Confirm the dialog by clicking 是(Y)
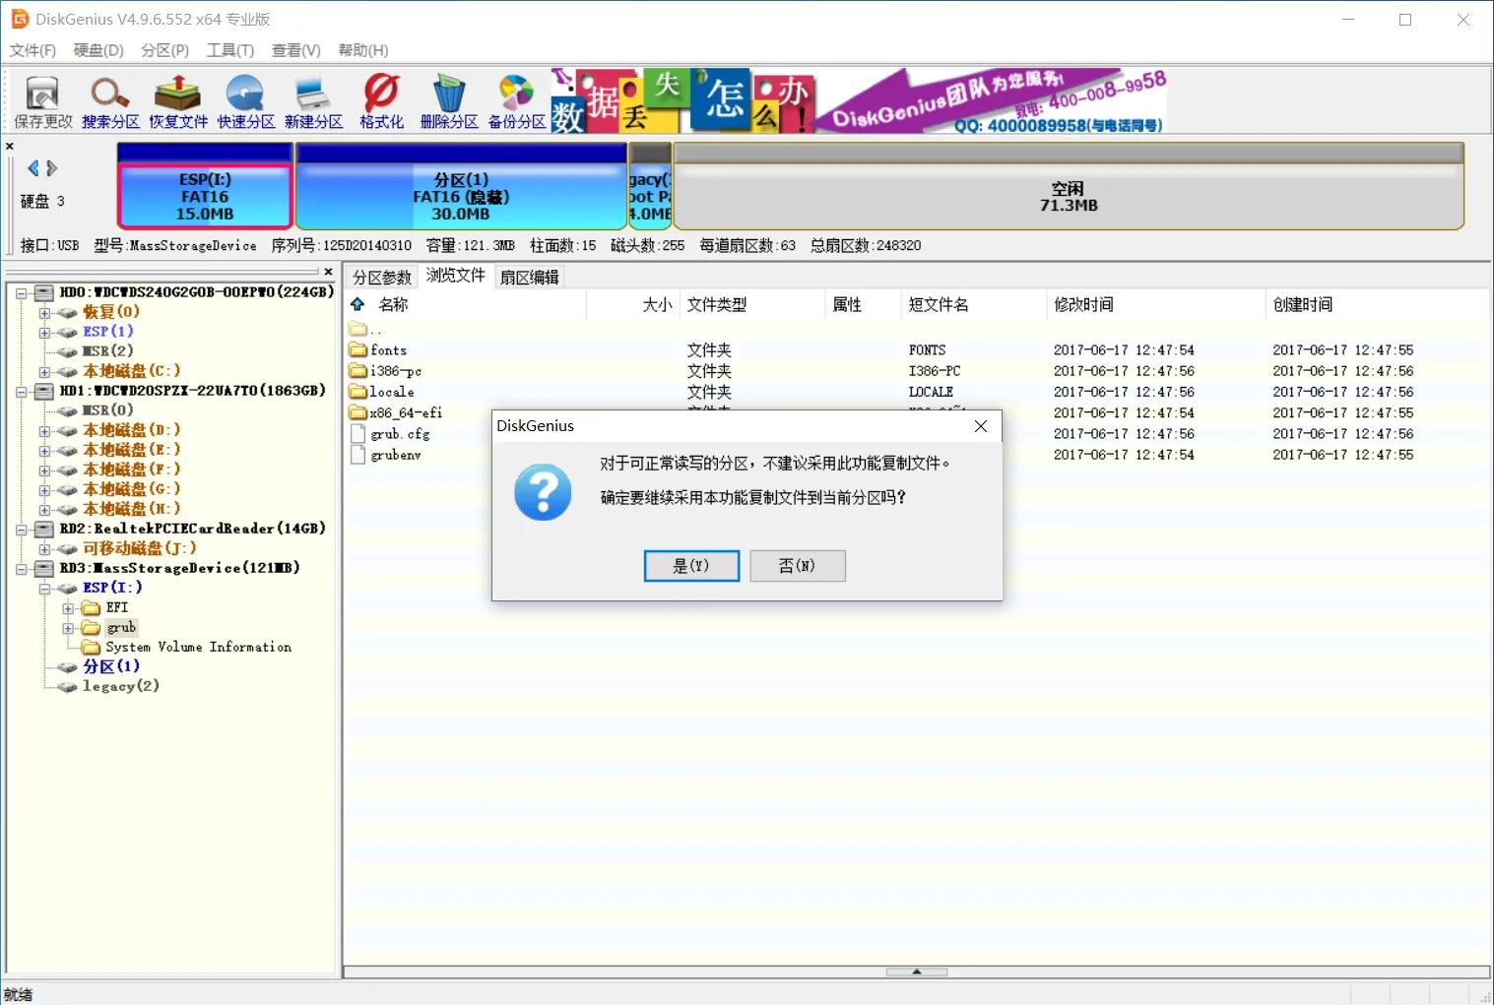Screen dimensions: 1494x1005 (690, 565)
